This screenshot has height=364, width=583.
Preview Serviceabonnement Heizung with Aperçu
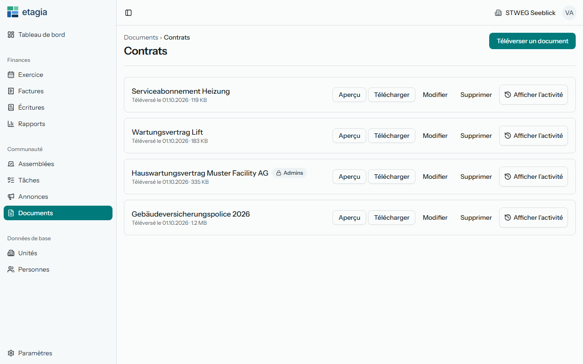point(349,95)
